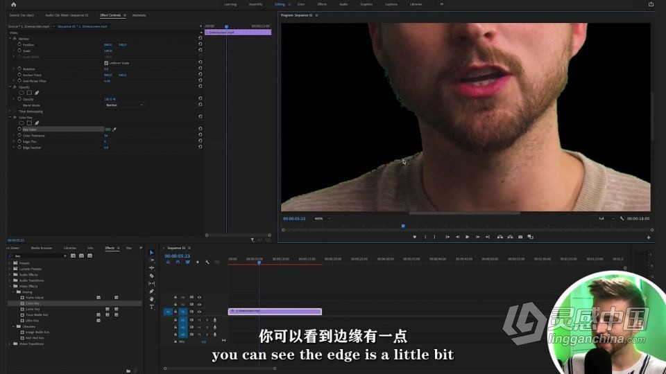Toggle Uniform Scale checkbox
Screen dimensions: 666x374
[106, 63]
